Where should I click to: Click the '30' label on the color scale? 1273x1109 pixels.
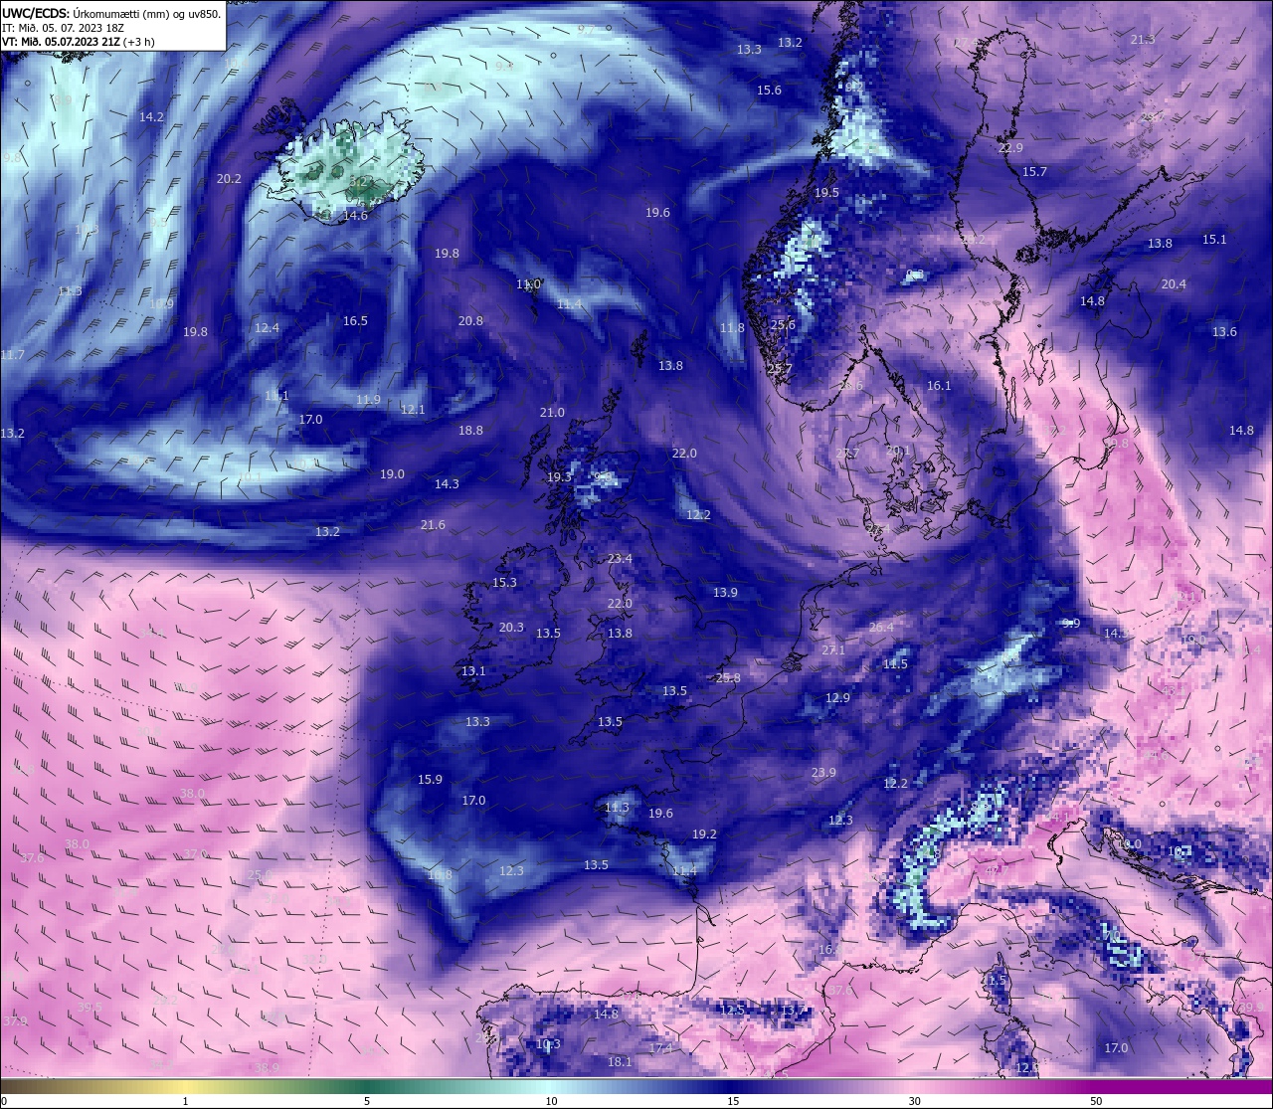click(914, 1101)
